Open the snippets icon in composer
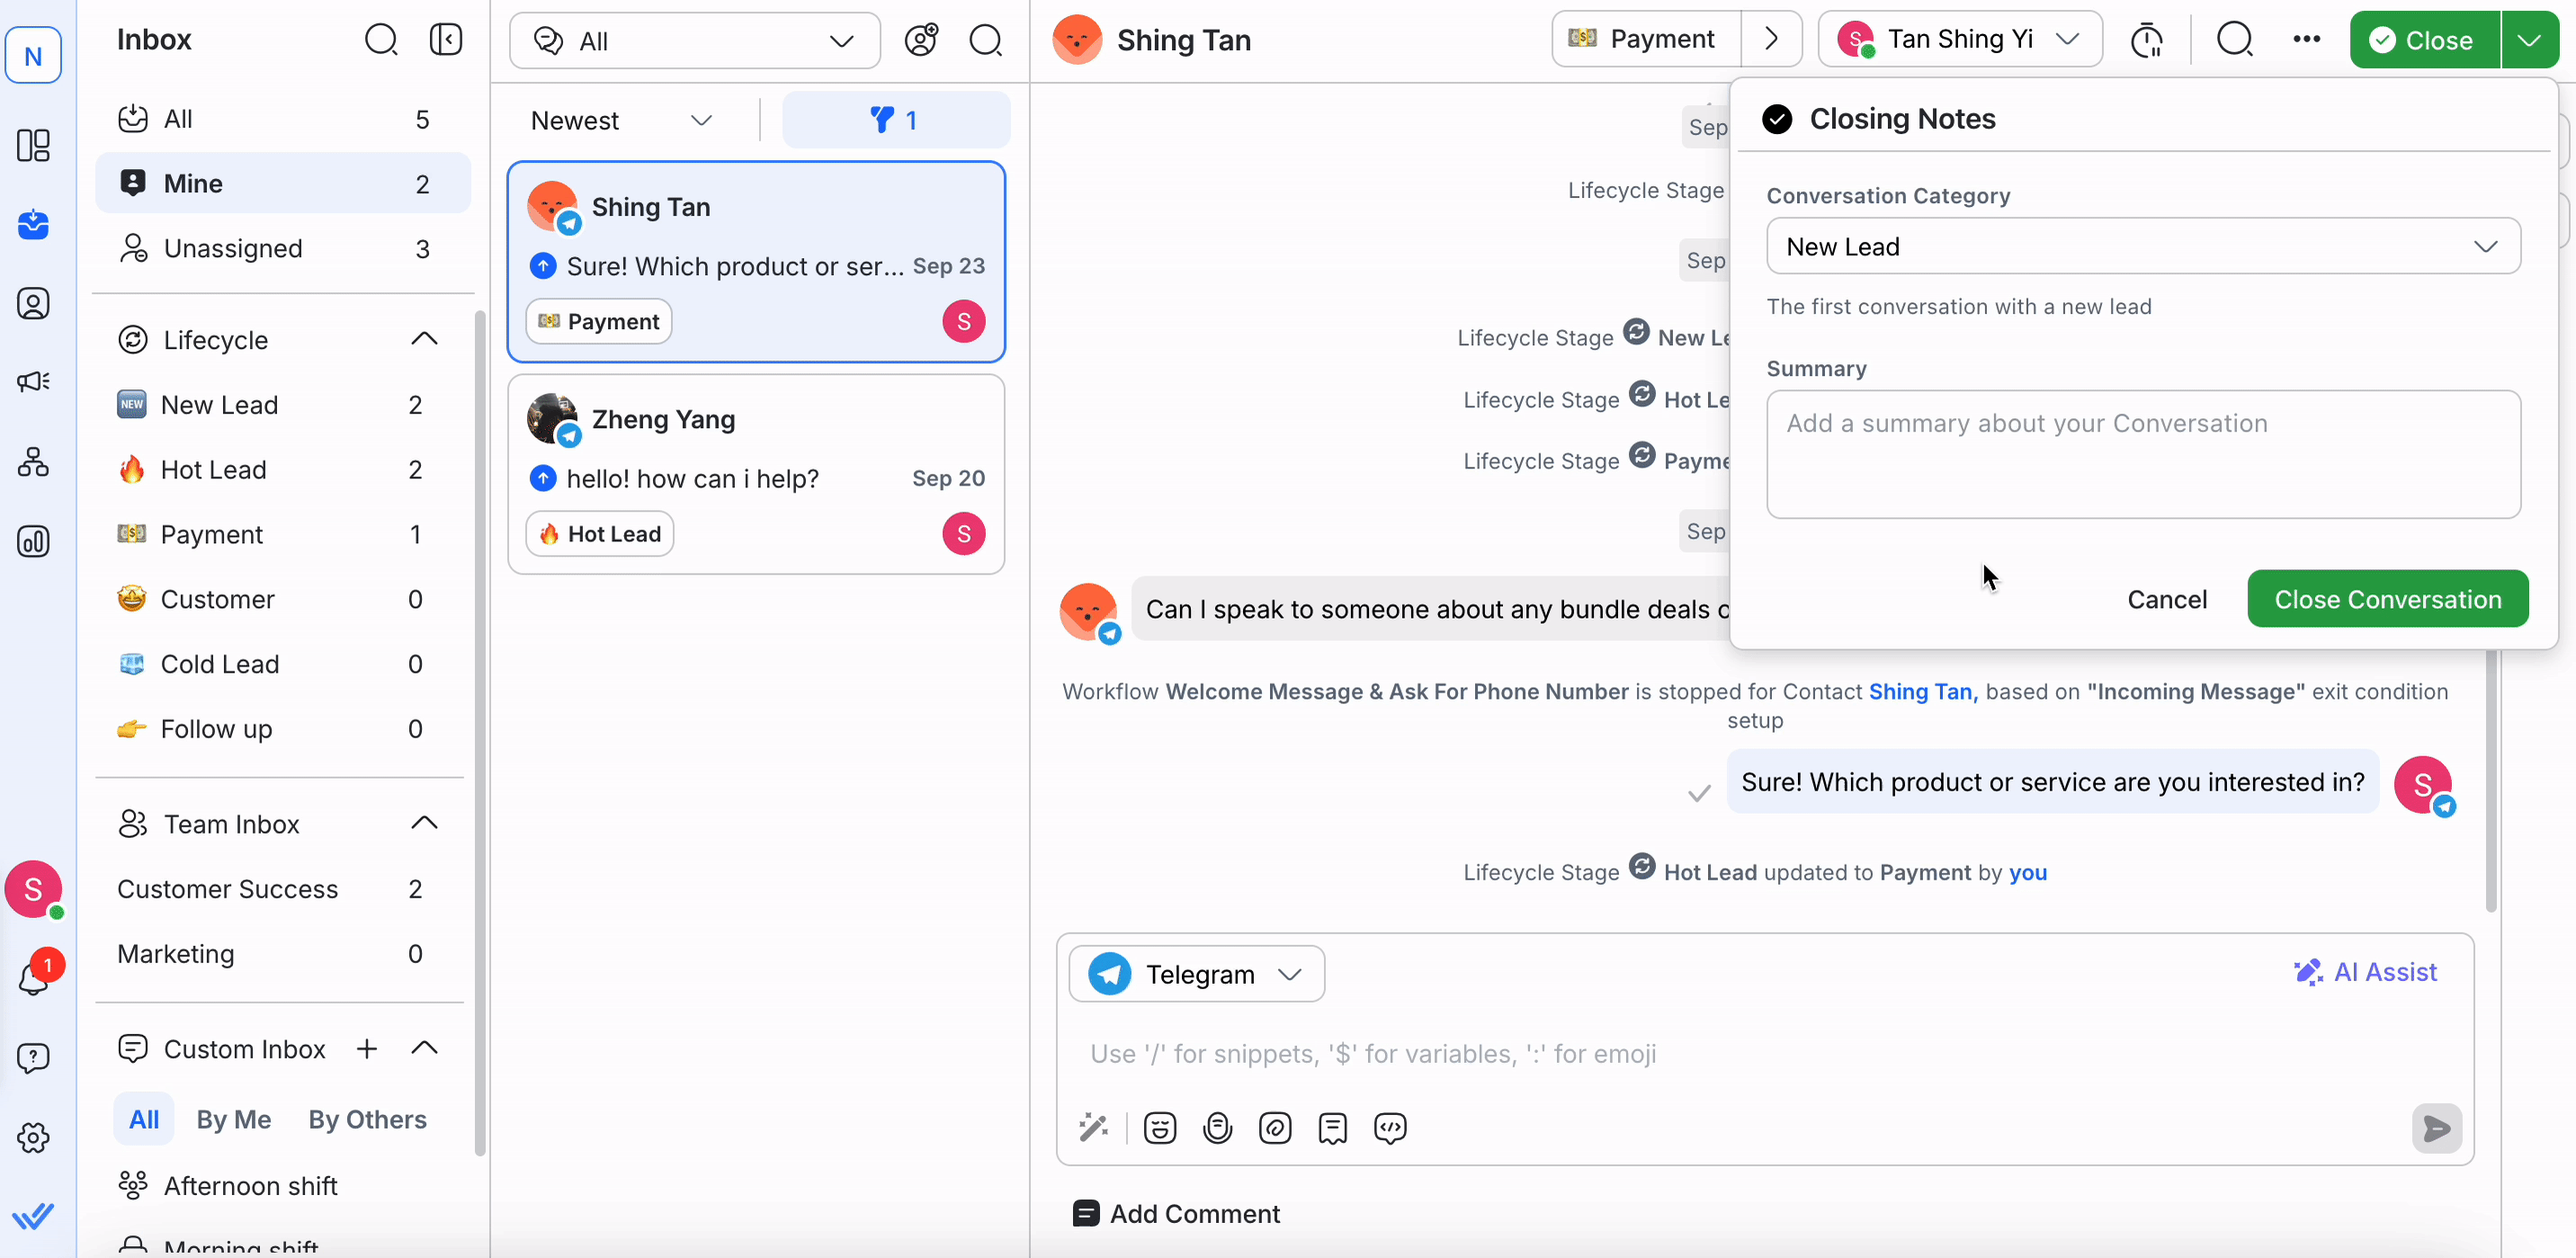This screenshot has width=2576, height=1258. pyautogui.click(x=1332, y=1128)
